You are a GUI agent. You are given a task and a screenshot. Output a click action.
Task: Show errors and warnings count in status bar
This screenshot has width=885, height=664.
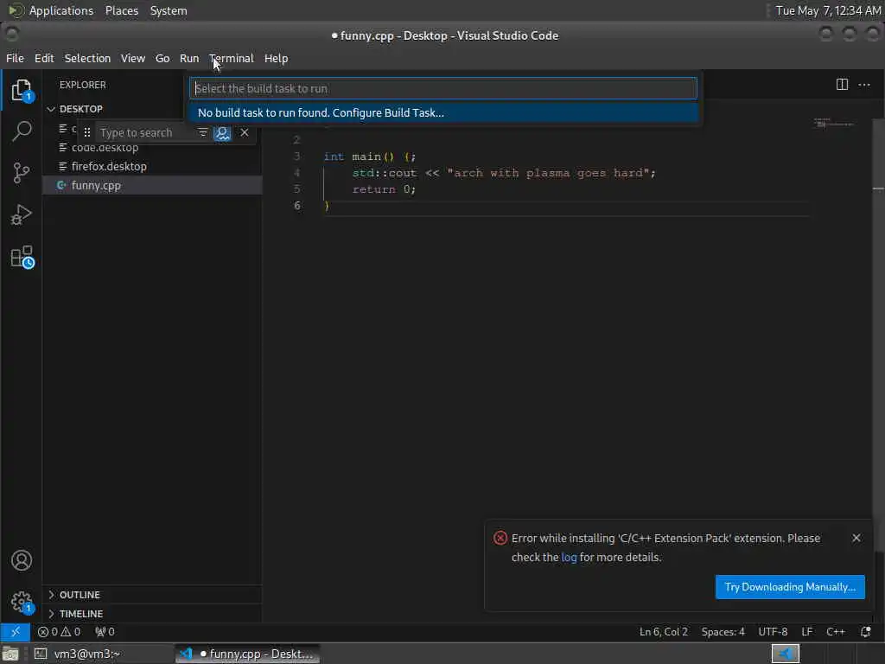60,631
